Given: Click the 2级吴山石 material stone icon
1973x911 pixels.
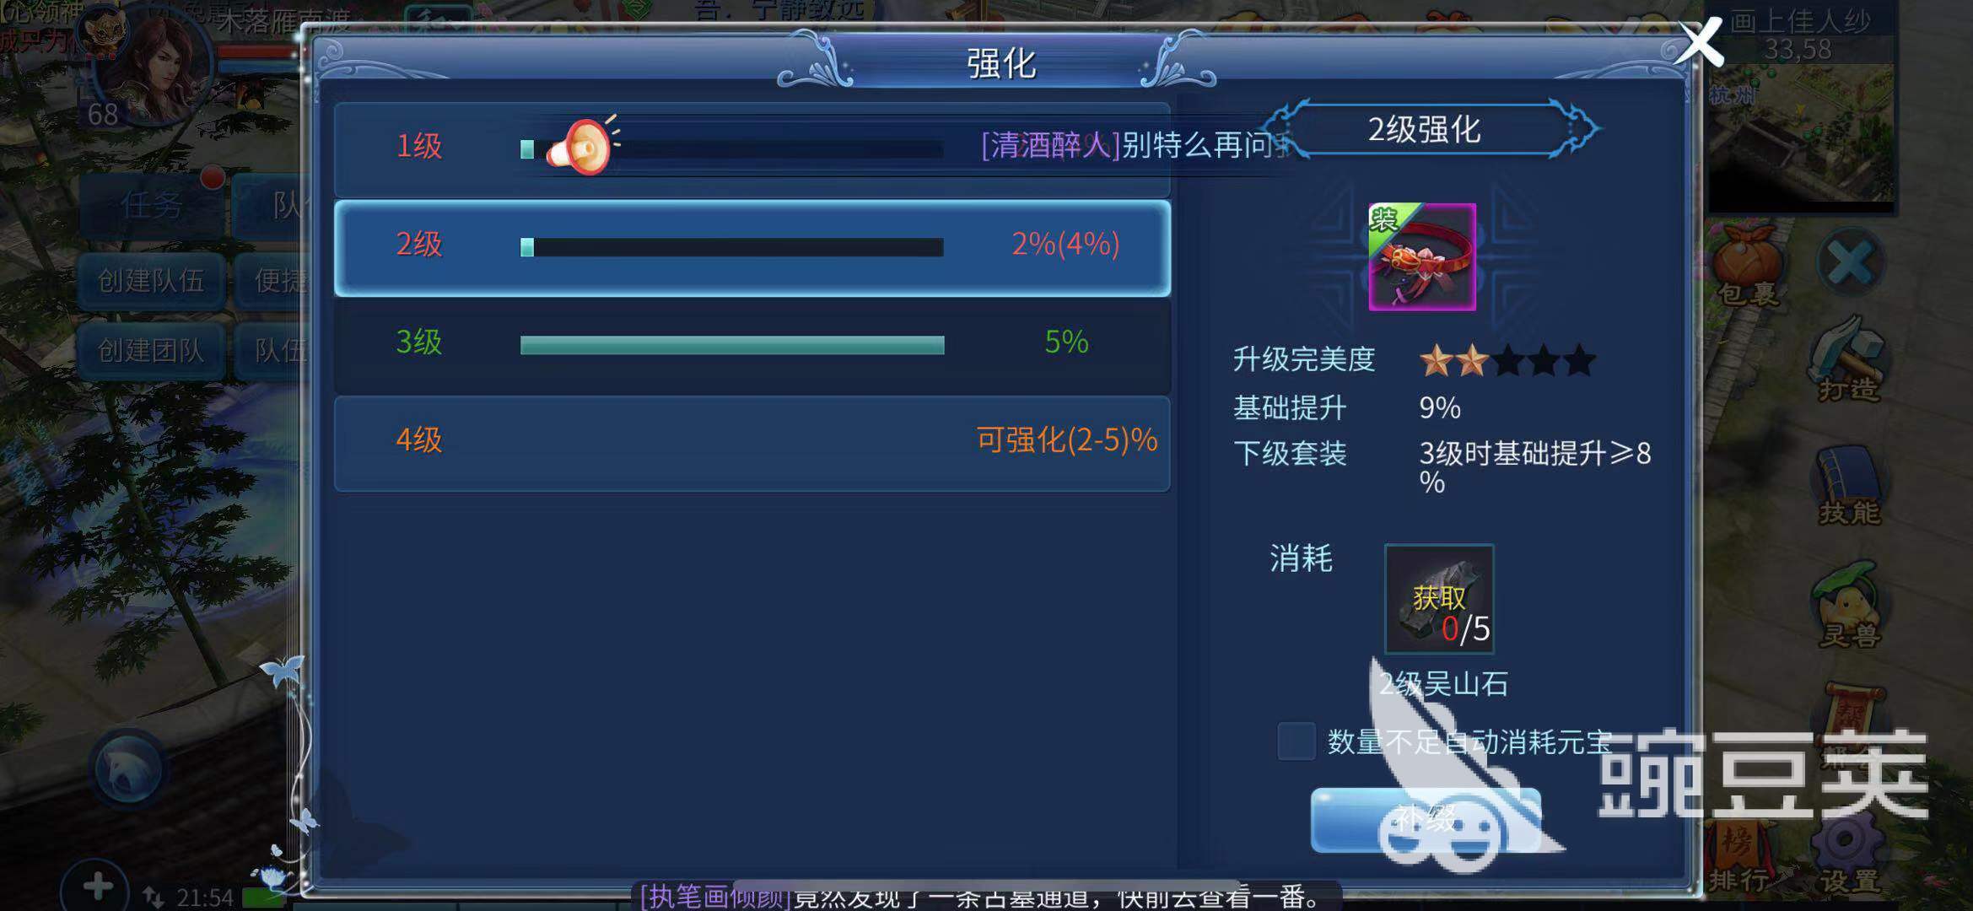Looking at the screenshot, I should pyautogui.click(x=1439, y=599).
